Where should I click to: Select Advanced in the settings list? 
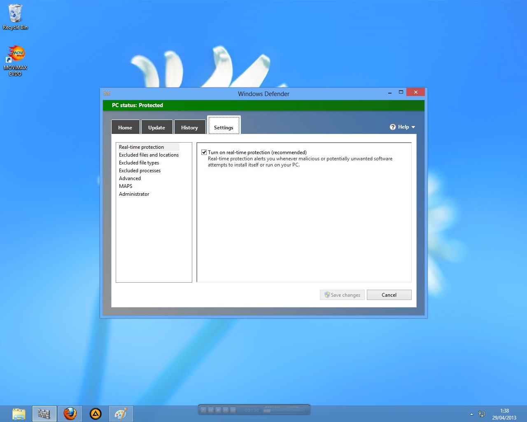click(130, 178)
